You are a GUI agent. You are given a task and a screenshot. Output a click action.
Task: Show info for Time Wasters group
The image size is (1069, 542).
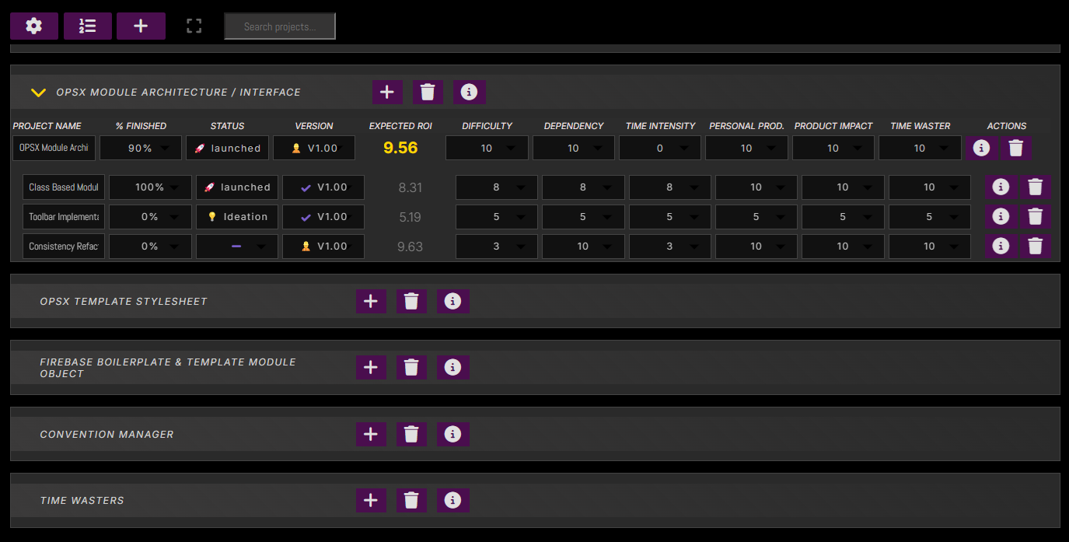(x=452, y=500)
